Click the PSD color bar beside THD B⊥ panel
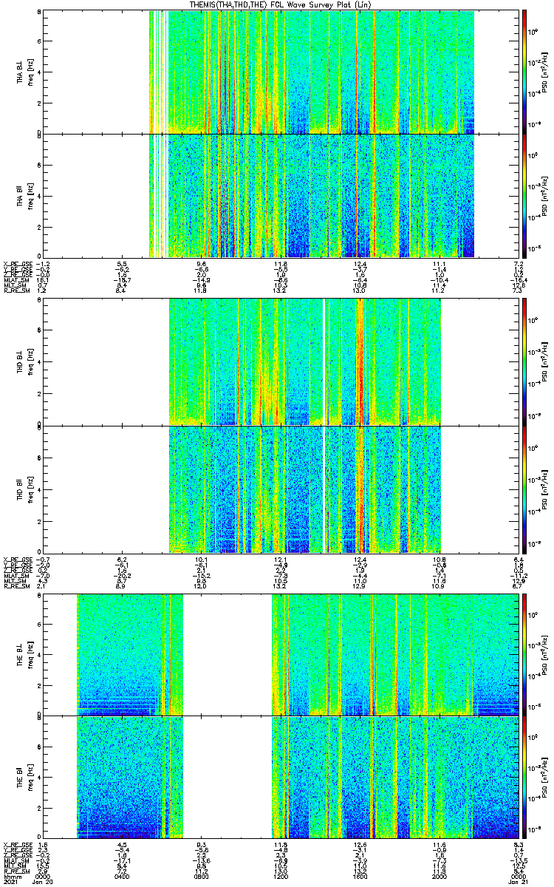Screen dimensions: 554x887 coord(524,361)
